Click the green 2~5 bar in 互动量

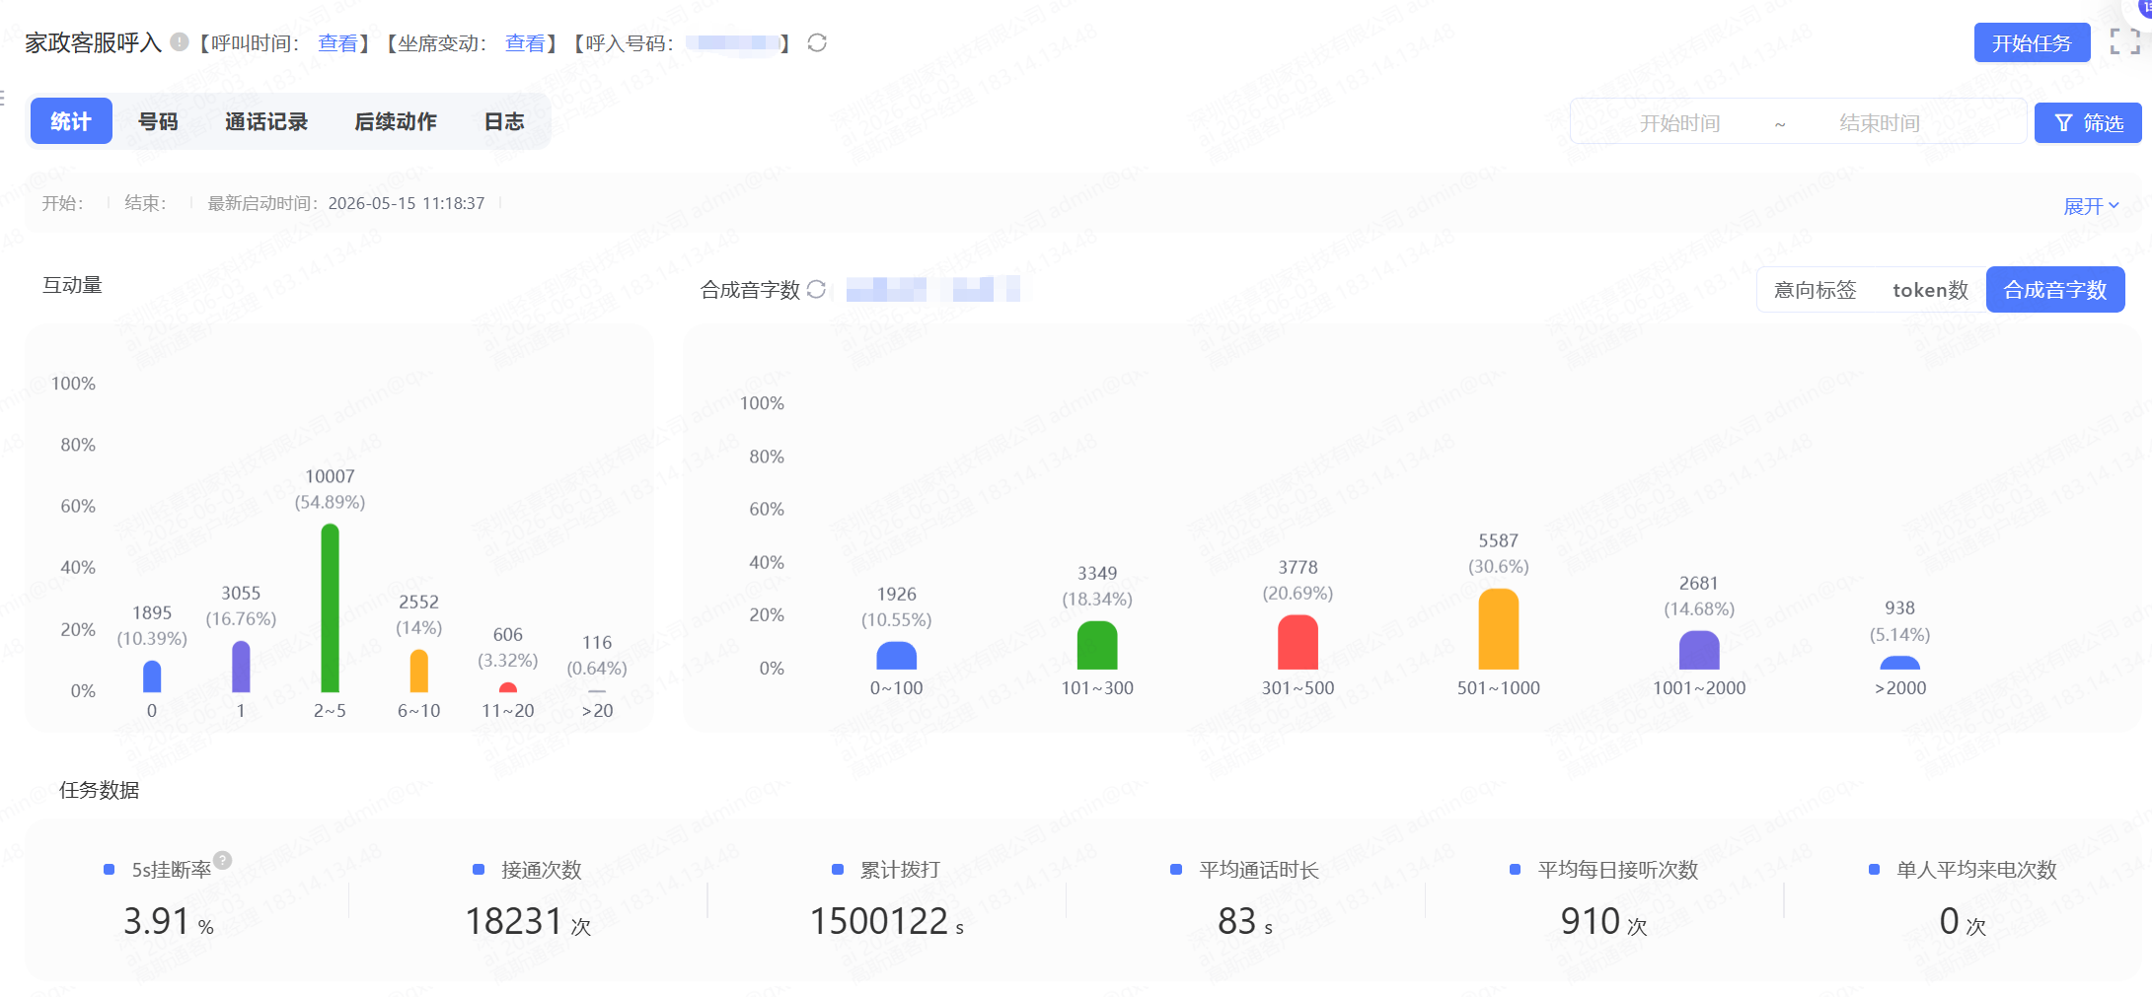tap(330, 607)
